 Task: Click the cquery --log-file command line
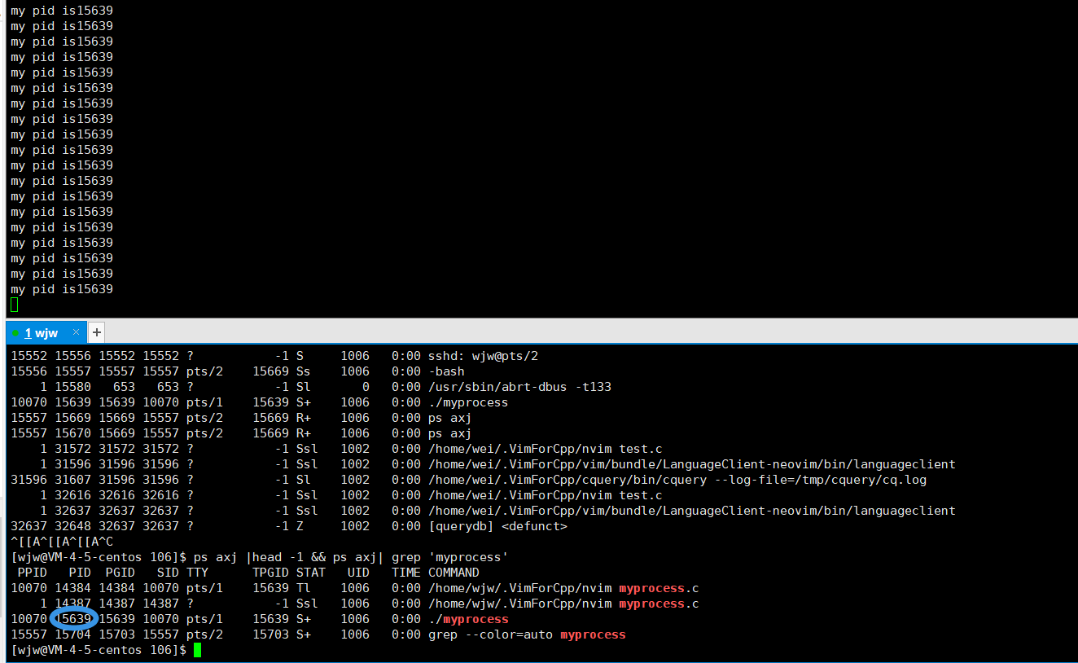point(677,480)
